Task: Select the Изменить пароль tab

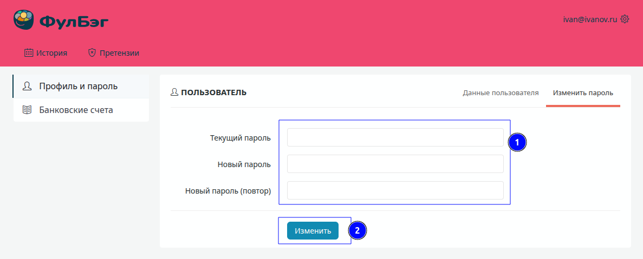Action: tap(583, 92)
